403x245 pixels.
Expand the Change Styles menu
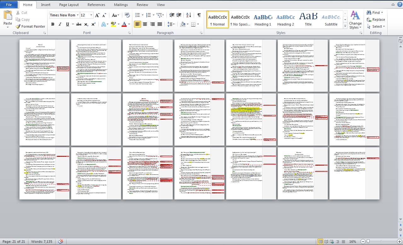click(355, 20)
